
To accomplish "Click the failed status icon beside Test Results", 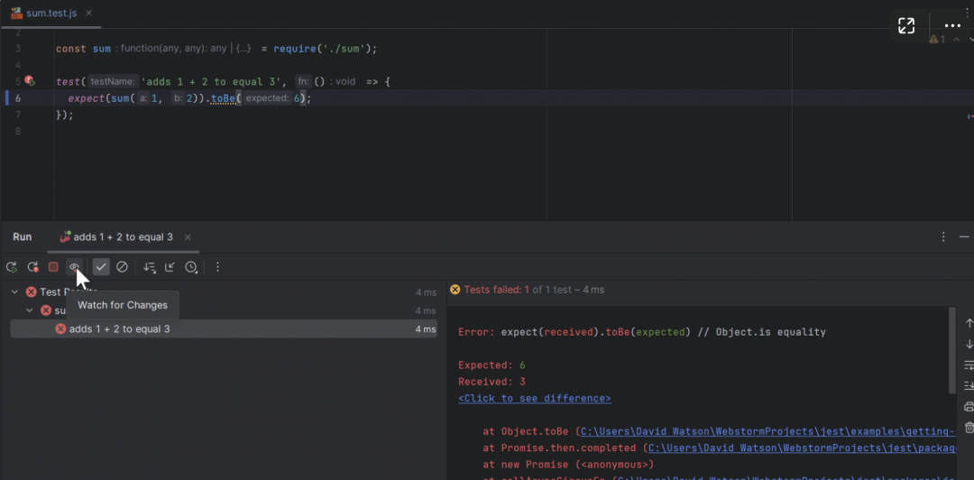I will point(31,291).
